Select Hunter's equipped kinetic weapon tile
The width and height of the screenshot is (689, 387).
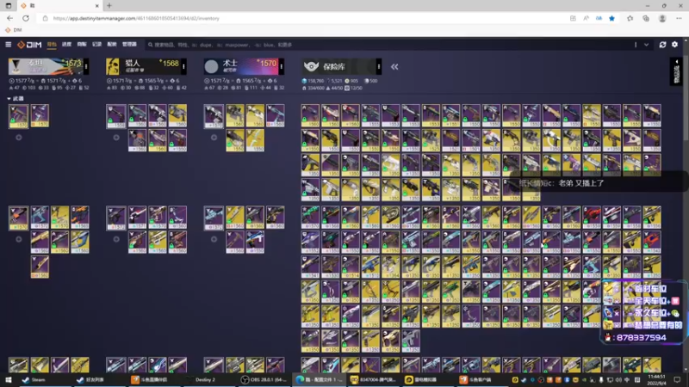pyautogui.click(x=116, y=116)
